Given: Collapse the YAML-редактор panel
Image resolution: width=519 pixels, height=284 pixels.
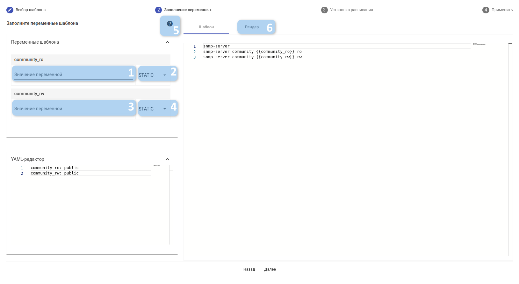Looking at the screenshot, I should (168, 159).
